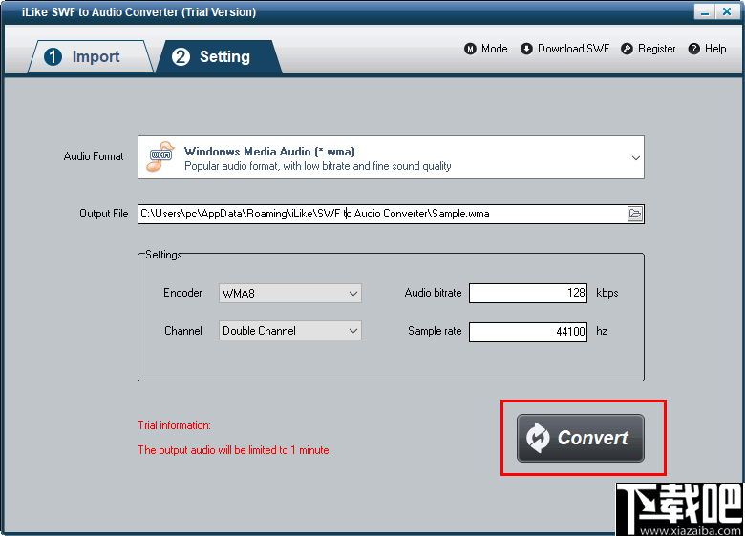Switch to the Import tab
The height and width of the screenshot is (536, 745).
(x=91, y=56)
